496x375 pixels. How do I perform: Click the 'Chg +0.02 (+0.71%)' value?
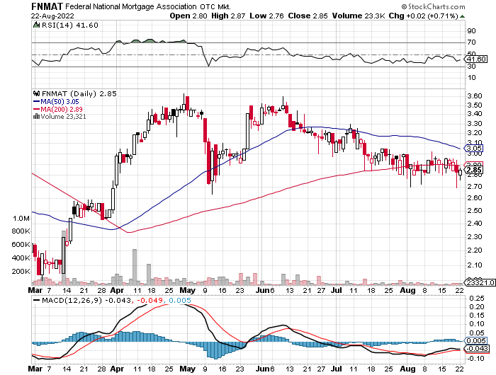tap(423, 16)
